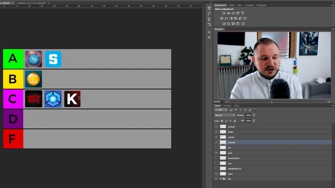
Task: Open the Adjustments panel flyout menu
Action: pyautogui.click(x=333, y=5)
